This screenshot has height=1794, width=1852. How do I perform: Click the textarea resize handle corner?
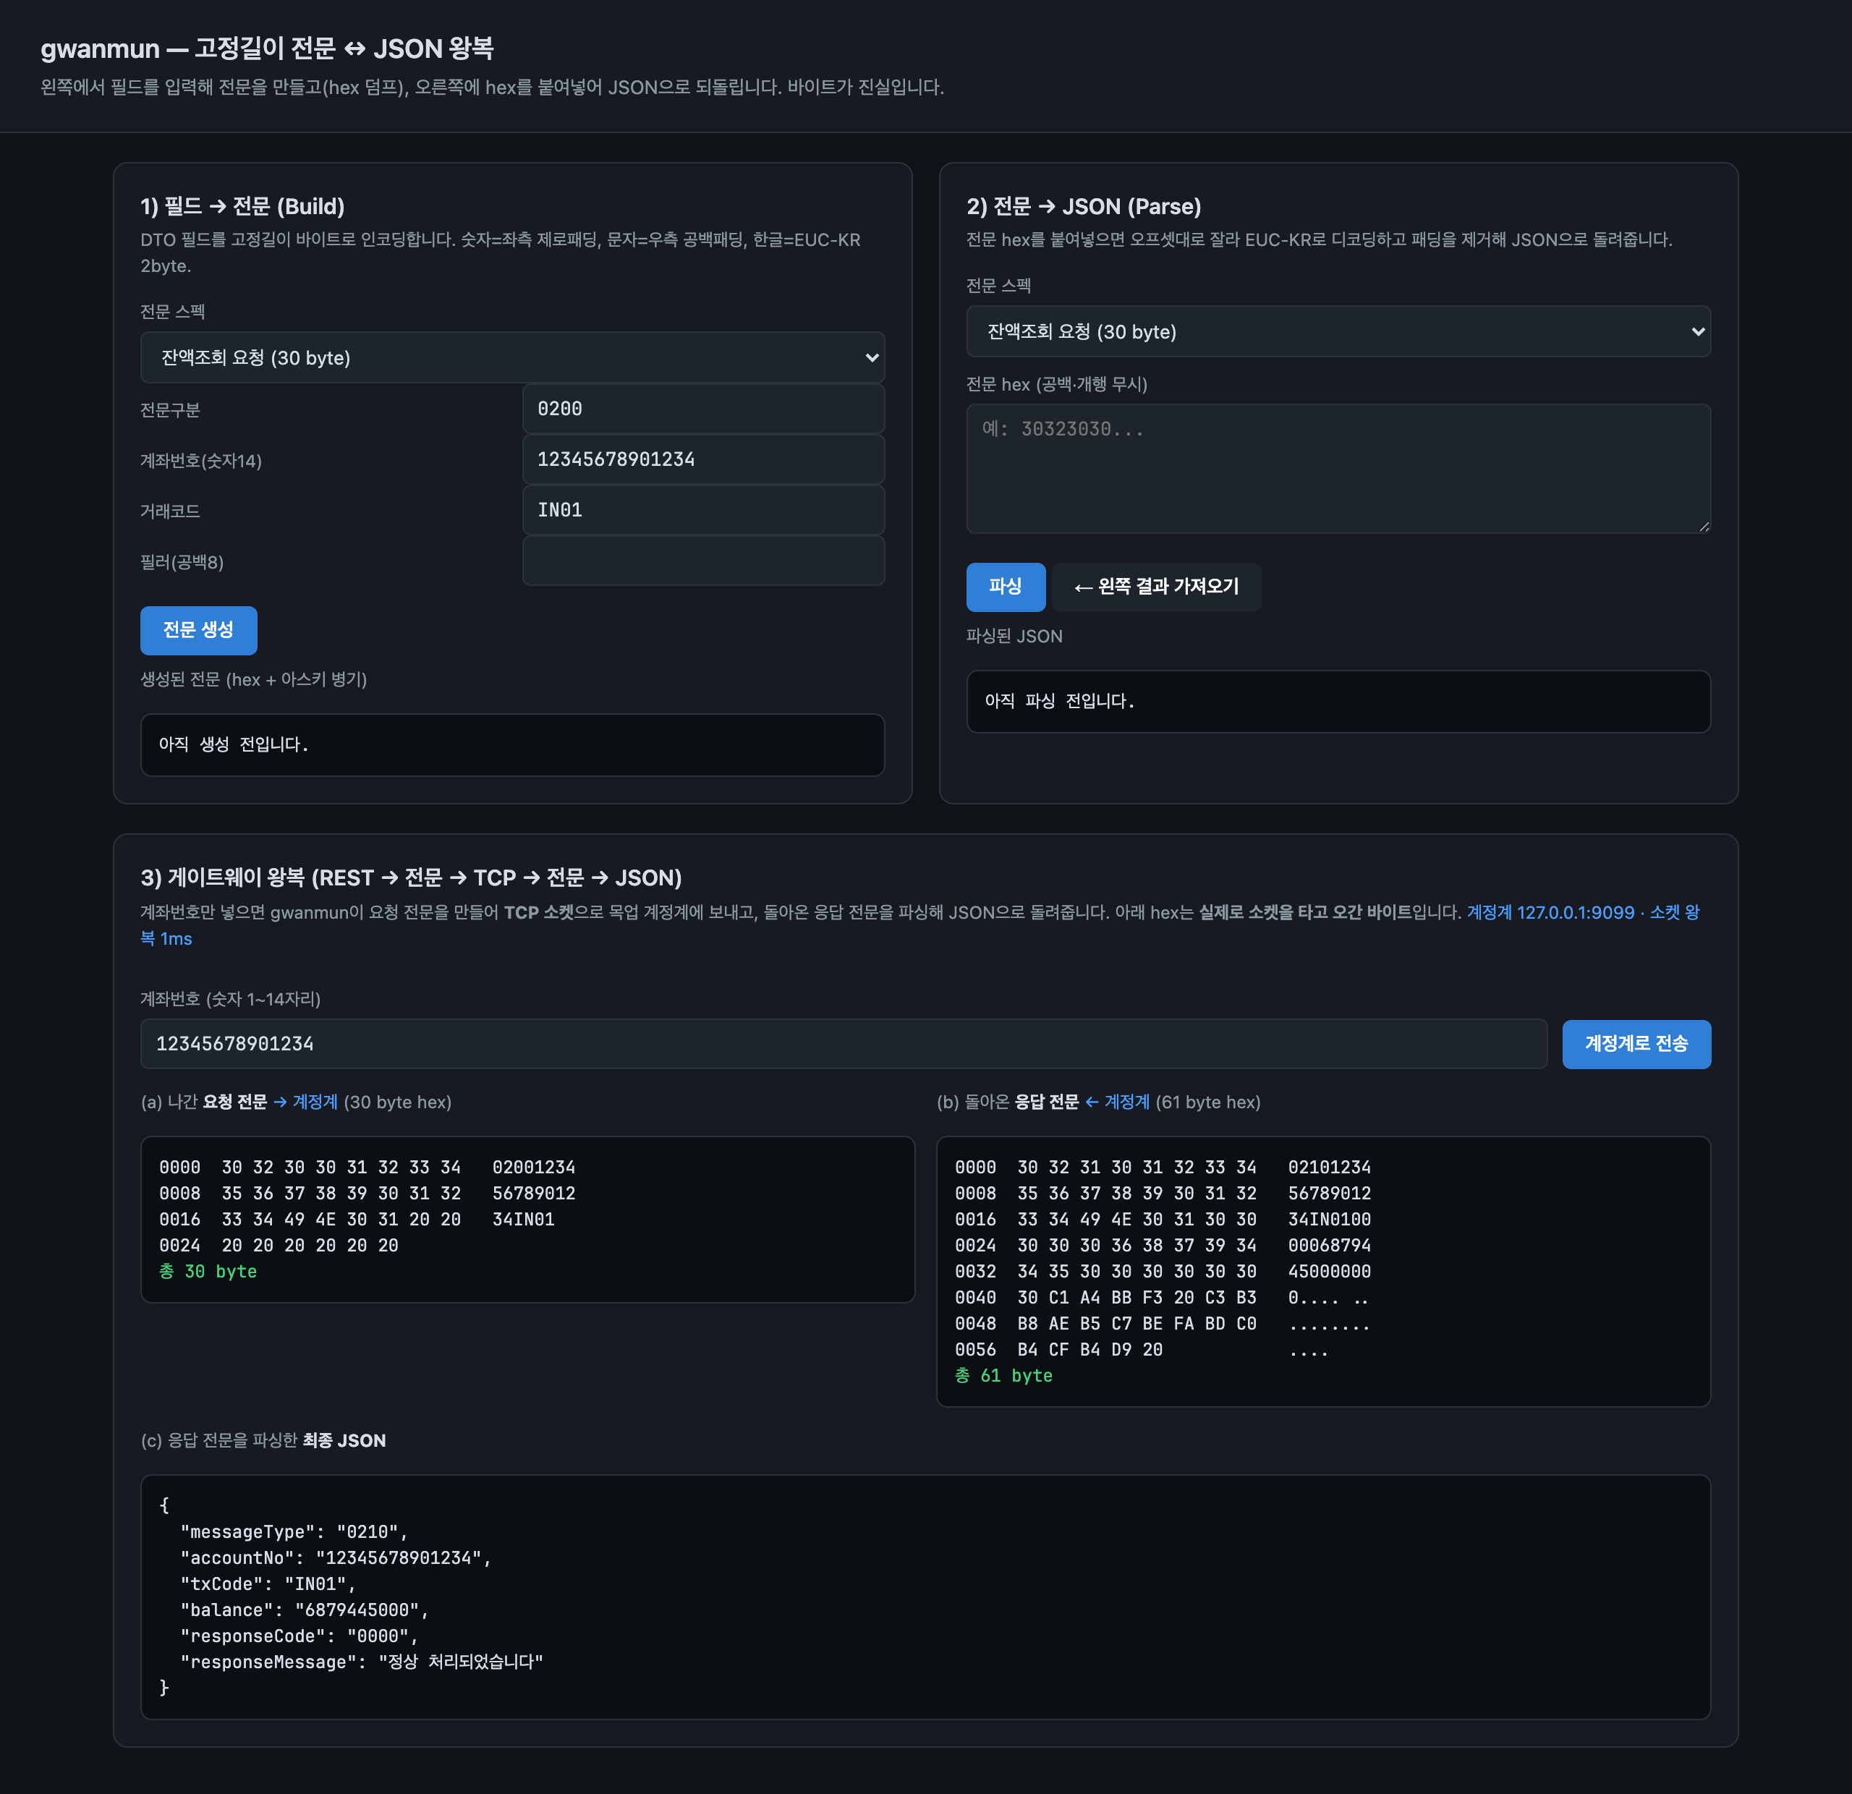(1704, 526)
